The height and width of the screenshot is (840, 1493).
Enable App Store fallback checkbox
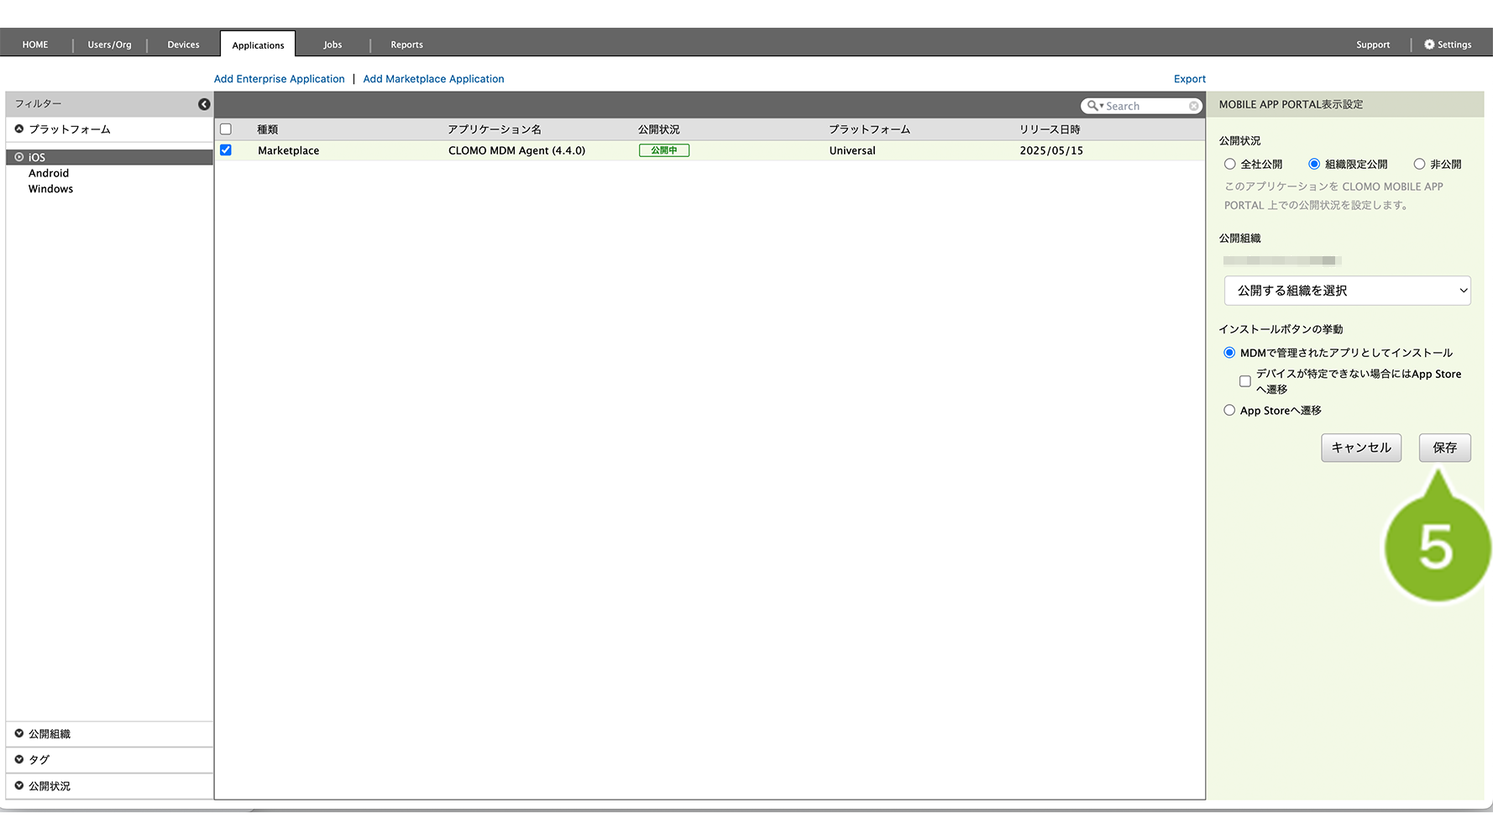pyautogui.click(x=1245, y=381)
